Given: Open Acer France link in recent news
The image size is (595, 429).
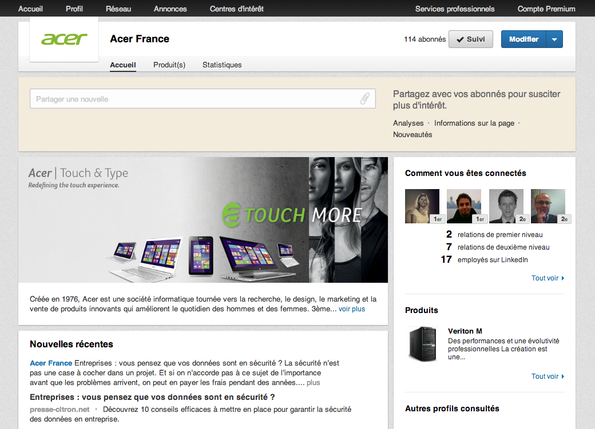Looking at the screenshot, I should coord(51,363).
